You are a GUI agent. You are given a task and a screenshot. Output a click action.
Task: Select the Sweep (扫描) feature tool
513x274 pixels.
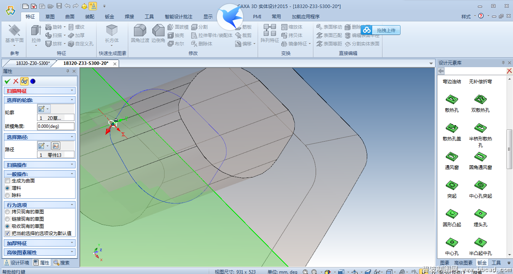coord(53,35)
